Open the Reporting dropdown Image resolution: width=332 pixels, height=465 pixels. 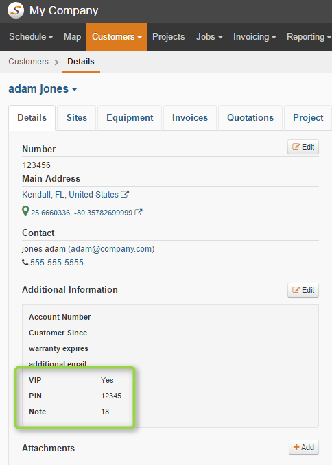(309, 37)
